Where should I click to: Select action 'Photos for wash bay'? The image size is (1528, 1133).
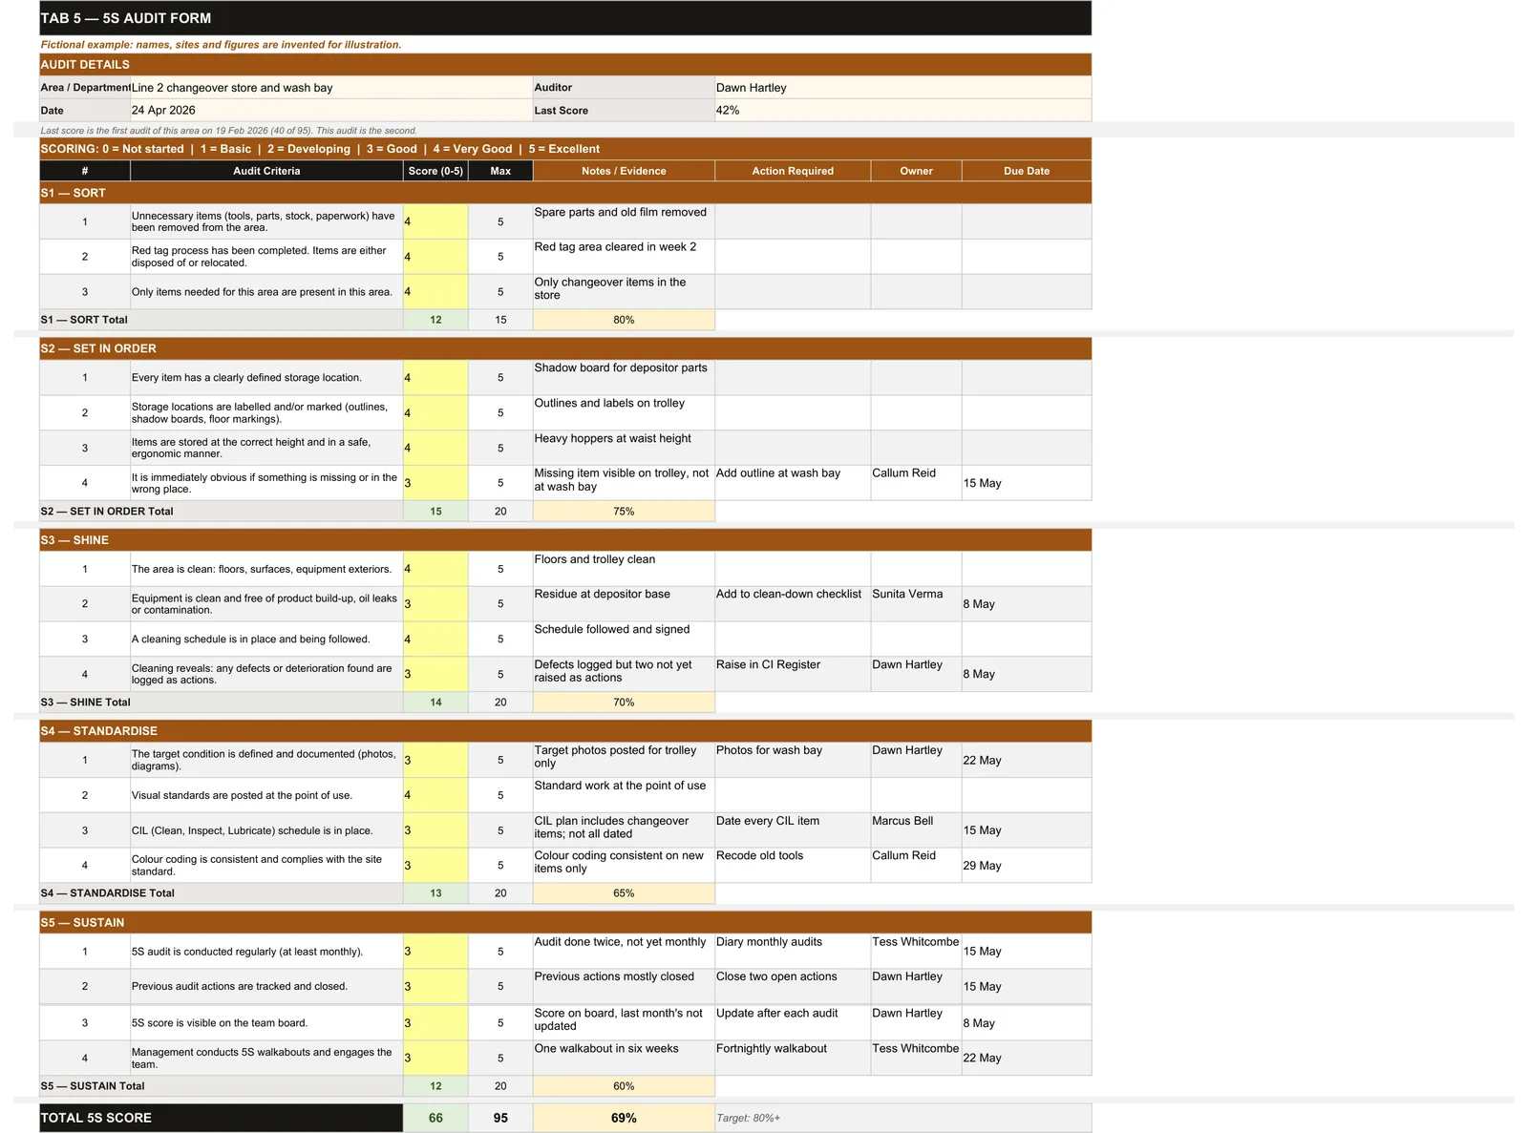(x=793, y=761)
